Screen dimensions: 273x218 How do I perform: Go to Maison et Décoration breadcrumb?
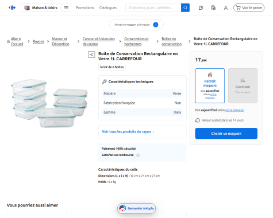tap(60, 41)
